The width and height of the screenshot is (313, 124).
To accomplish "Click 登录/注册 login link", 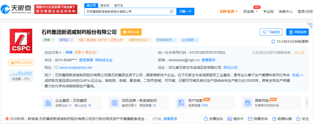I will [x=305, y=11].
